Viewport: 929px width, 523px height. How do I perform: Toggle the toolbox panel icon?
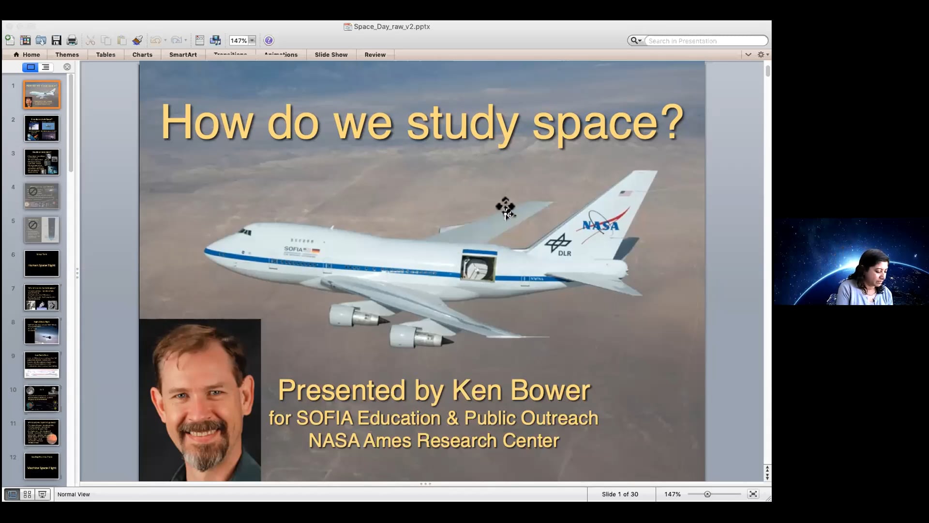pyautogui.click(x=200, y=40)
